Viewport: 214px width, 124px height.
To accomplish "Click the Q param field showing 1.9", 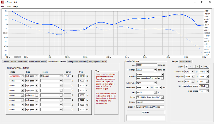I will pos(67,76).
